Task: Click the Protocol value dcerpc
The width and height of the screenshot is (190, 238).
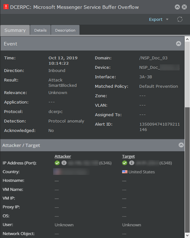Action: tap(55, 112)
